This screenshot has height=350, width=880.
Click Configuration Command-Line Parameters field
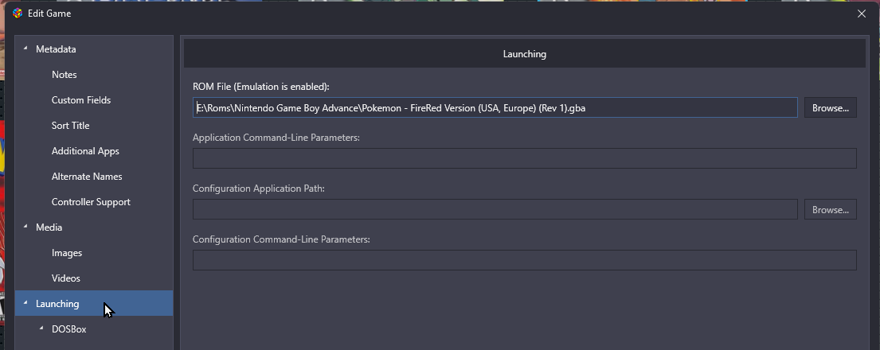(524, 260)
